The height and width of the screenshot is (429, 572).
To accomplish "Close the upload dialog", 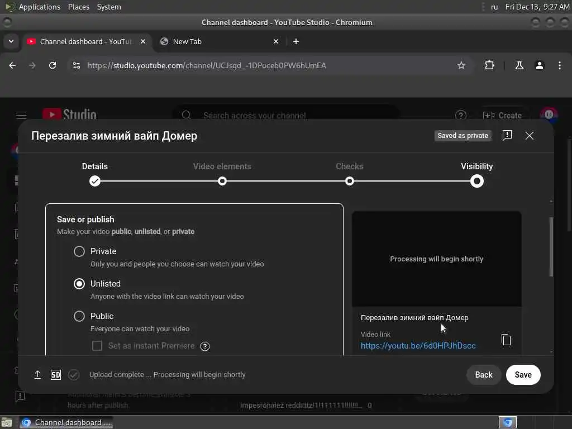I will (530, 136).
